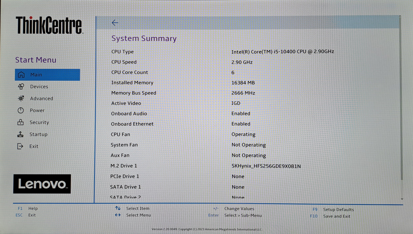This screenshot has width=413, height=234.
Task: Click the System Fan label
Action: [124, 145]
